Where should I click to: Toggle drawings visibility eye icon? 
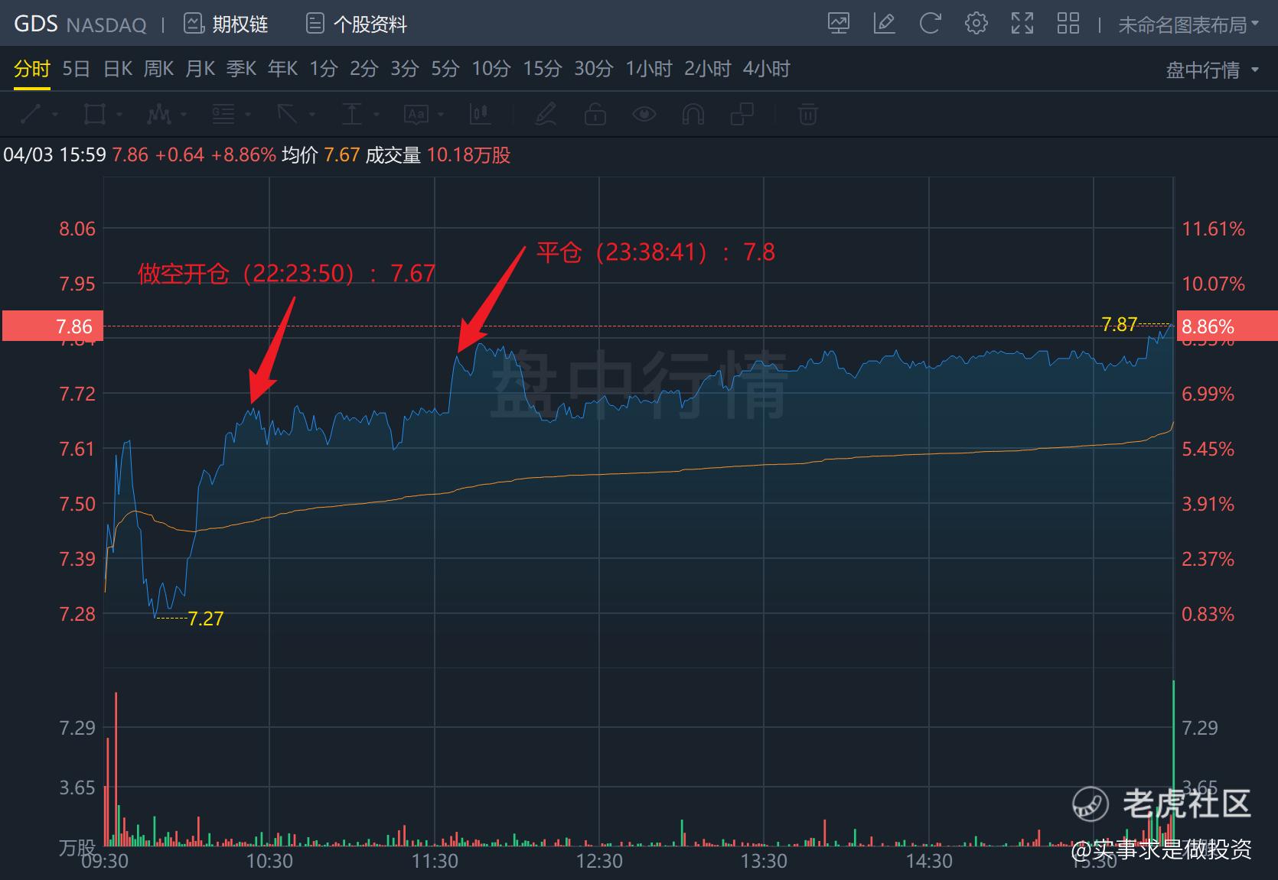644,115
